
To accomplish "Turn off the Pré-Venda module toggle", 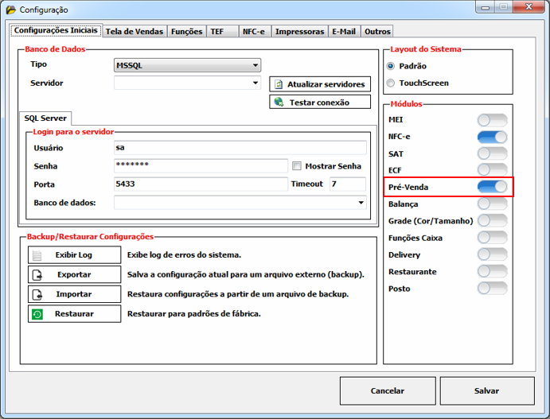I will [x=492, y=187].
